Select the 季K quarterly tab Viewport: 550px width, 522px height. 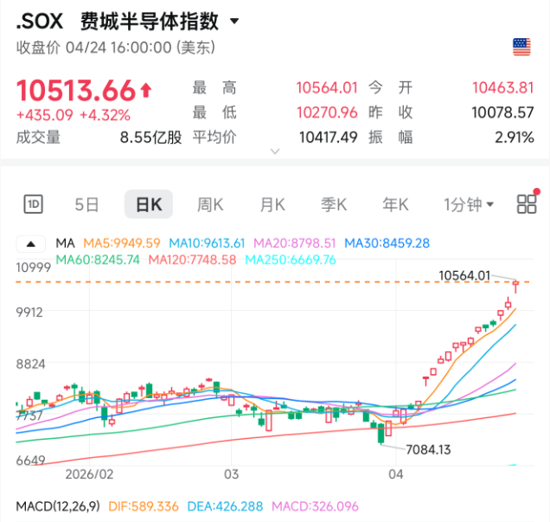click(334, 204)
